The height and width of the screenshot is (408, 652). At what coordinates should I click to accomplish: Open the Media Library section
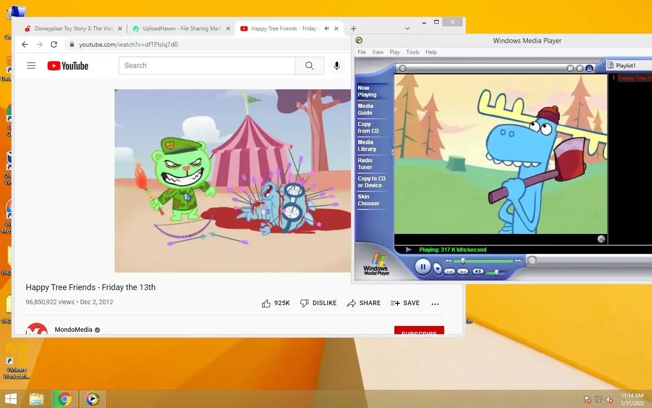pyautogui.click(x=373, y=146)
